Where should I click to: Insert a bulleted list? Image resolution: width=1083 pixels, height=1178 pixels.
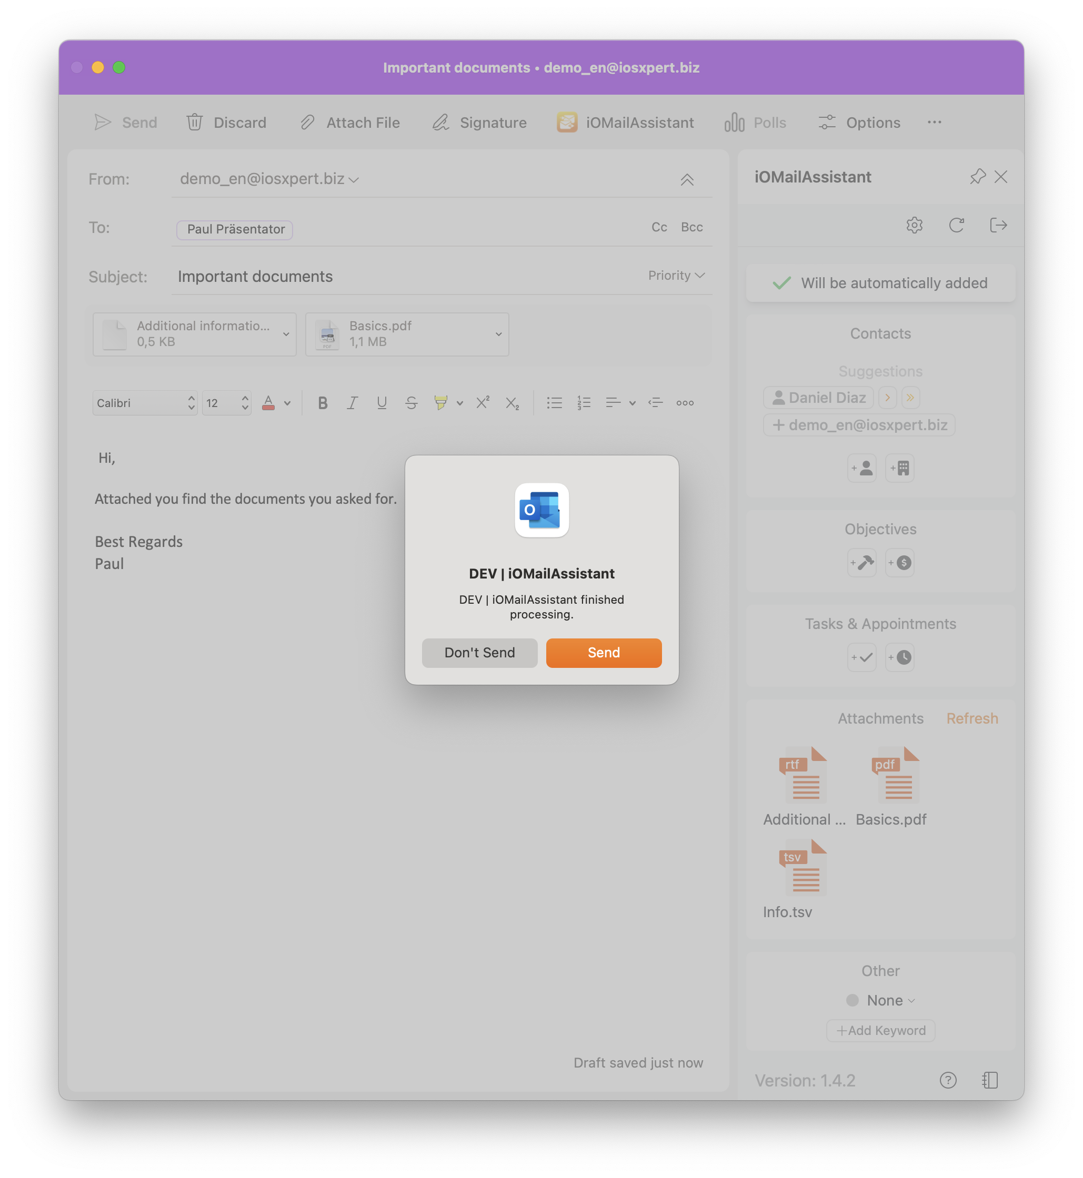tap(555, 403)
